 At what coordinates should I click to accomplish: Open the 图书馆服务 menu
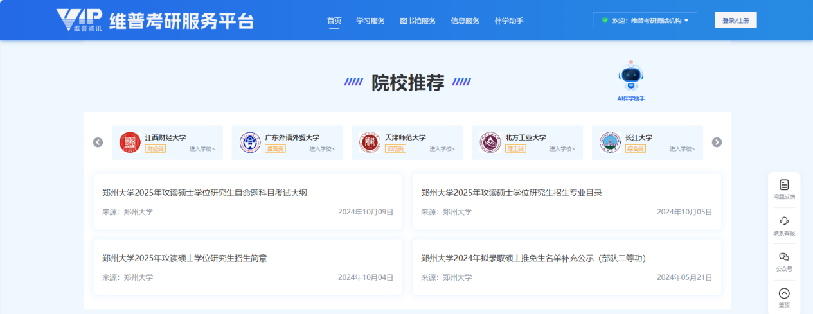click(x=418, y=21)
